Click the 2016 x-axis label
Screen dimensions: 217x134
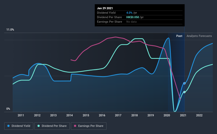(102, 115)
